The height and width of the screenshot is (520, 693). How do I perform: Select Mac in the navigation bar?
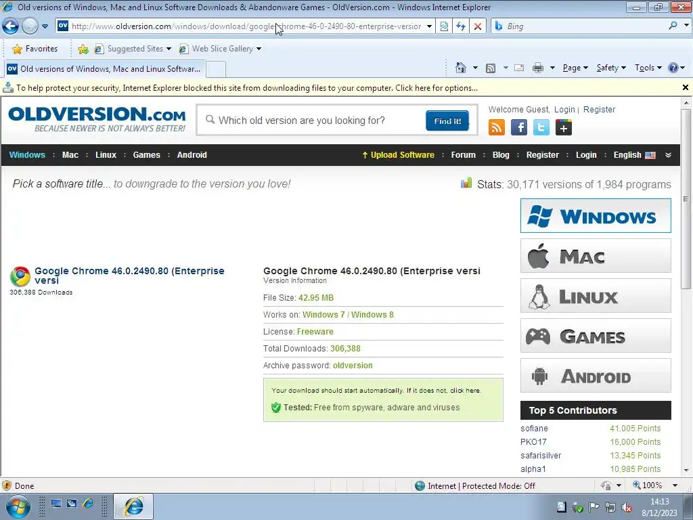[70, 155]
